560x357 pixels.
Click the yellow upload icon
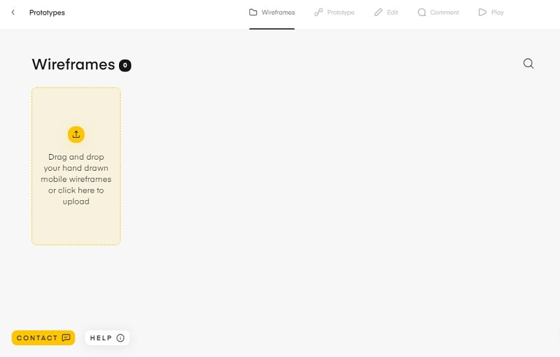(76, 134)
